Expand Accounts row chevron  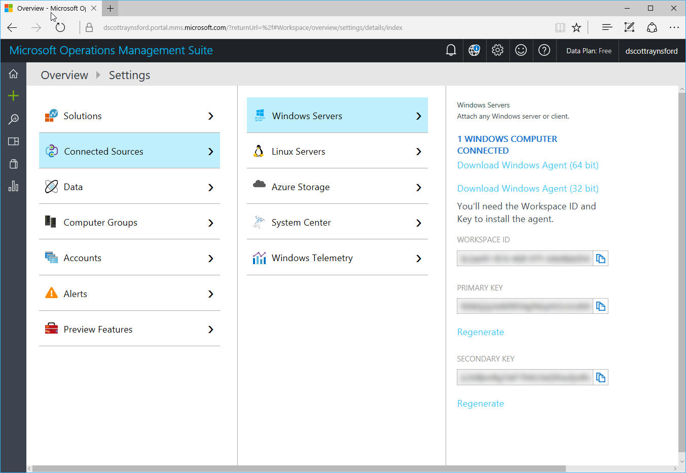211,259
